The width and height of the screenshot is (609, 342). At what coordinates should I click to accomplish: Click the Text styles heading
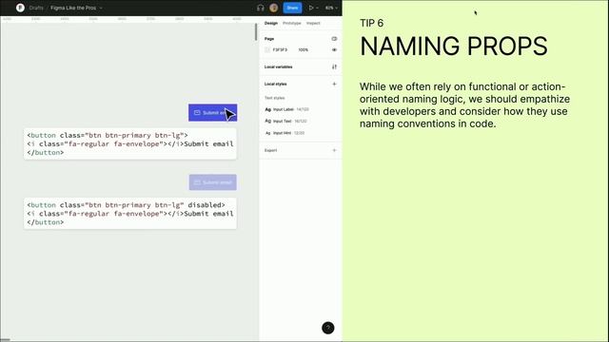point(275,98)
